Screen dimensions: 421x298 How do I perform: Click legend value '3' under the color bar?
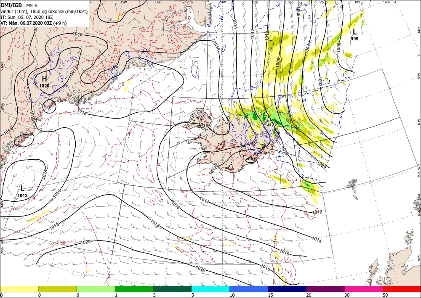[x=154, y=295]
